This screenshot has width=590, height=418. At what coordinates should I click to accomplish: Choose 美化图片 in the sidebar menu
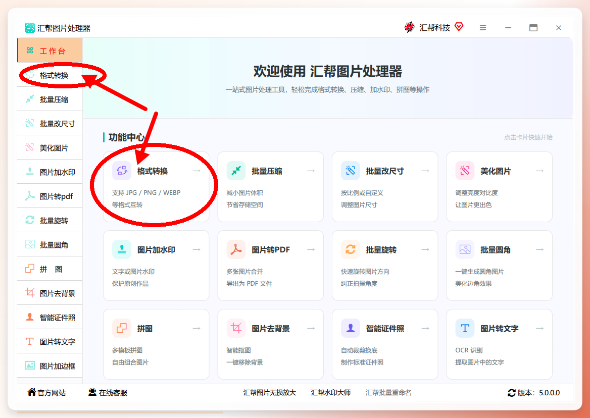50,148
